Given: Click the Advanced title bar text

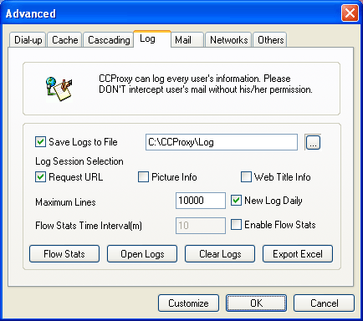Looking at the screenshot, I should [x=31, y=13].
